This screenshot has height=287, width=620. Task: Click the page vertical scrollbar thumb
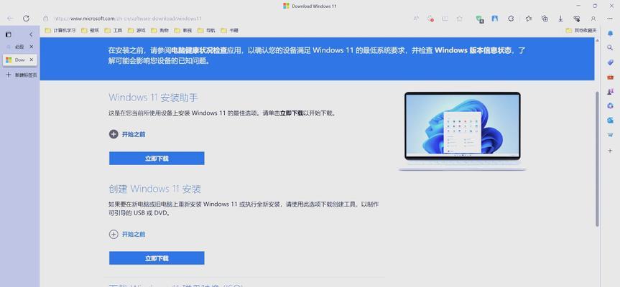597,159
